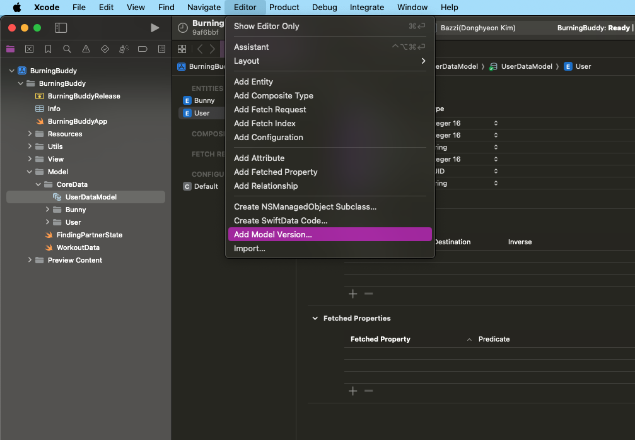Select the Bunny entity icon row
Screen dimensions: 635x440
tap(202, 100)
